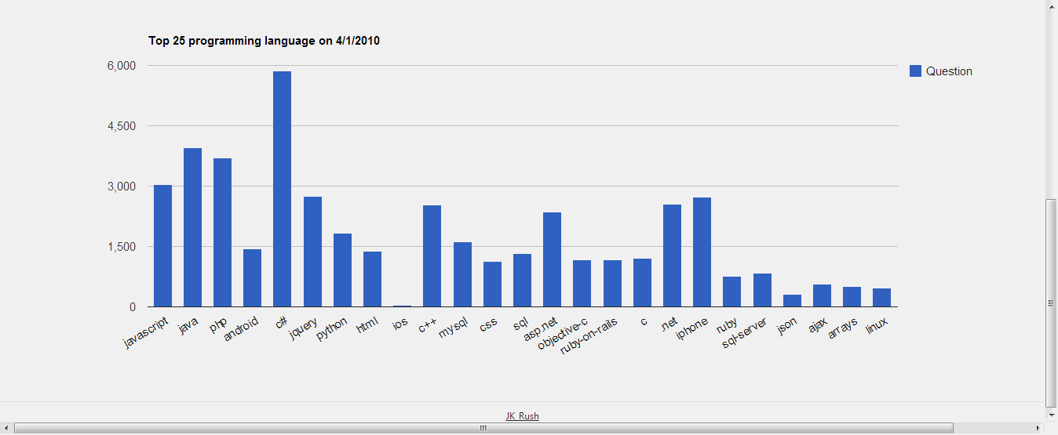Click the .net bar

pos(672,256)
